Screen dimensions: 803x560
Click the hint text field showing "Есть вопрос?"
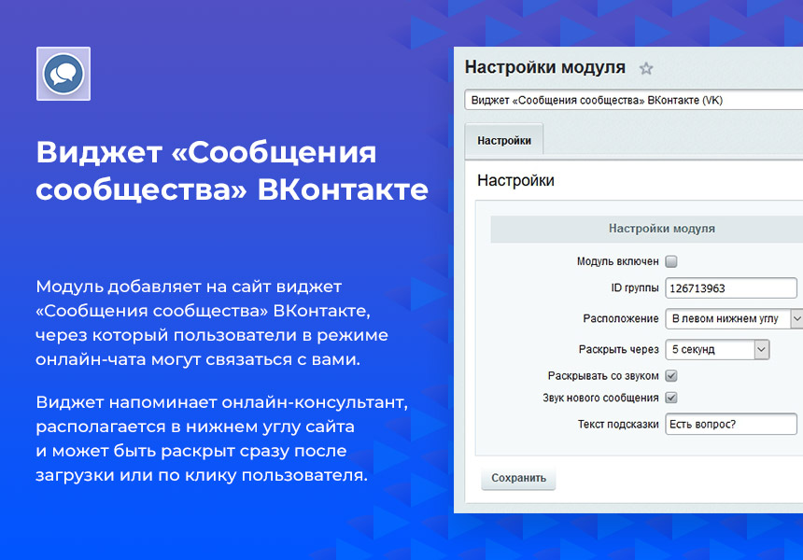[x=731, y=424]
